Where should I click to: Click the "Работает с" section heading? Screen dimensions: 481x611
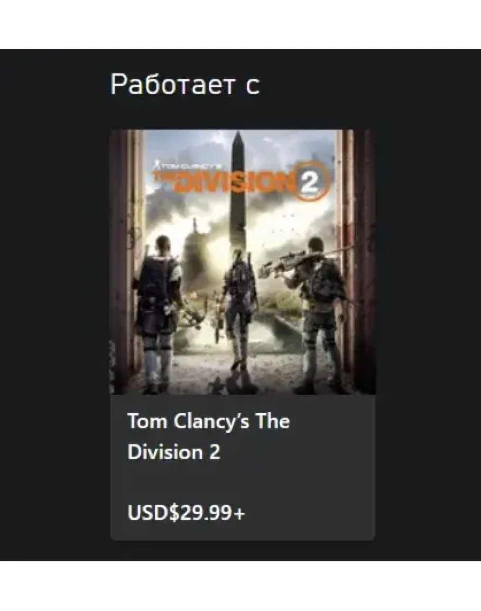(185, 84)
